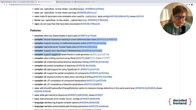Open pull request #39103 for malformed property writes
Image resolution: width=196 pixels, height=110 pixels.
coord(91,43)
